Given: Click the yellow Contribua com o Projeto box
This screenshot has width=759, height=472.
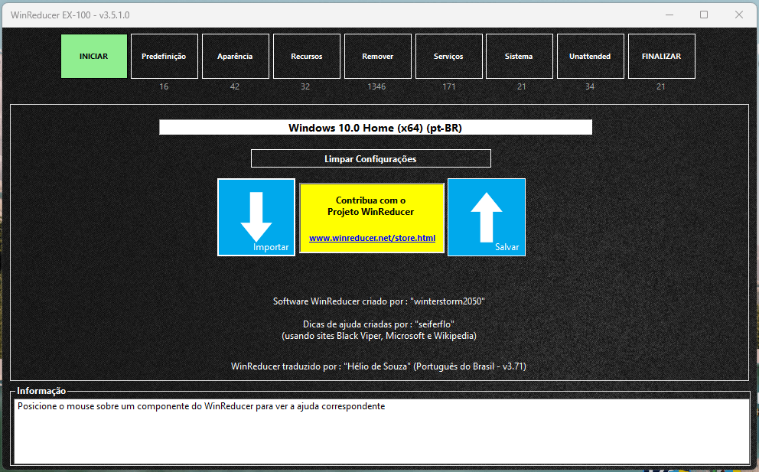Looking at the screenshot, I should tap(372, 218).
